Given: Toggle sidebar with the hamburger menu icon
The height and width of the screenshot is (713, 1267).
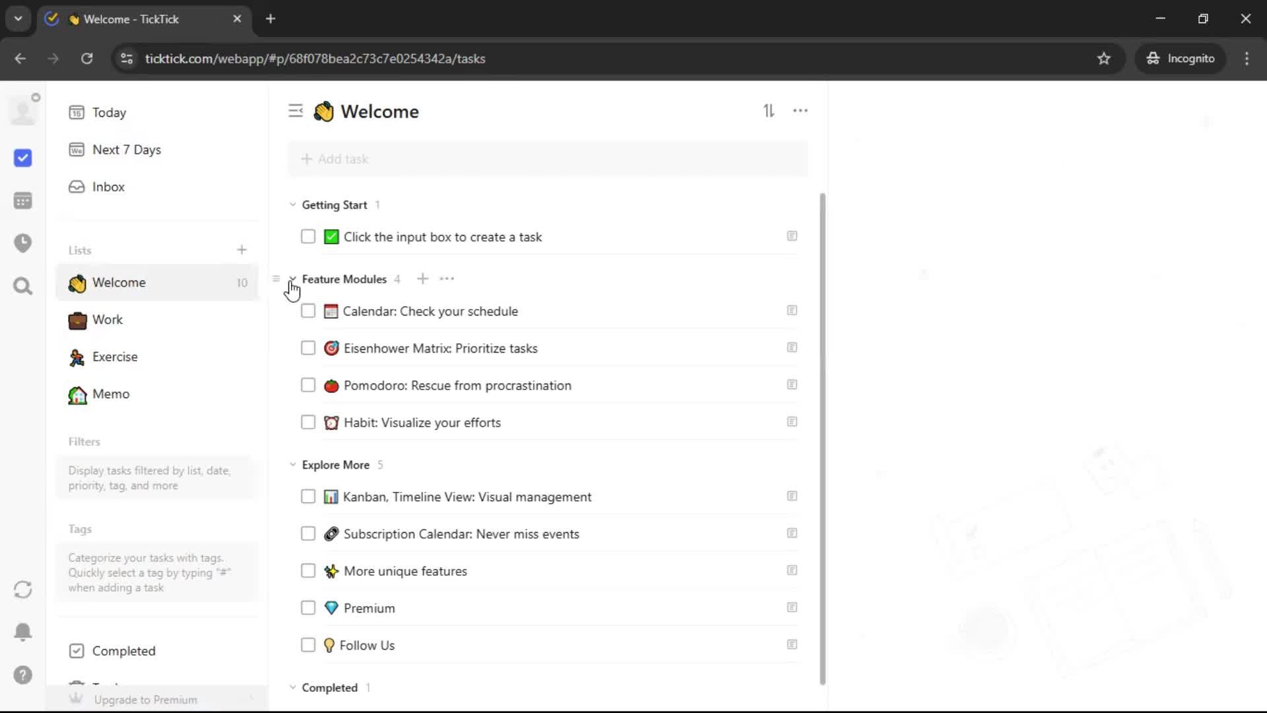Looking at the screenshot, I should coord(295,111).
